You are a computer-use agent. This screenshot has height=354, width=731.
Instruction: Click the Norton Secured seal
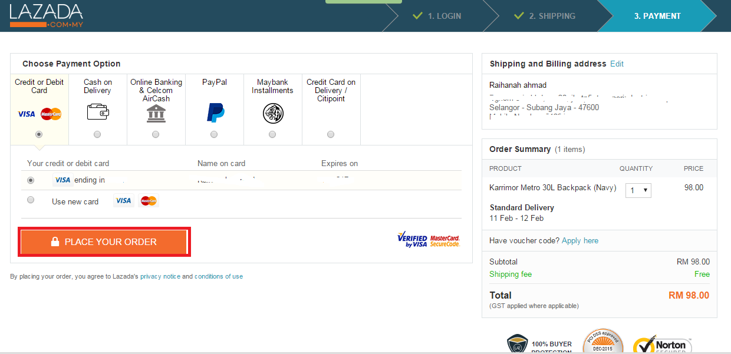pos(662,345)
